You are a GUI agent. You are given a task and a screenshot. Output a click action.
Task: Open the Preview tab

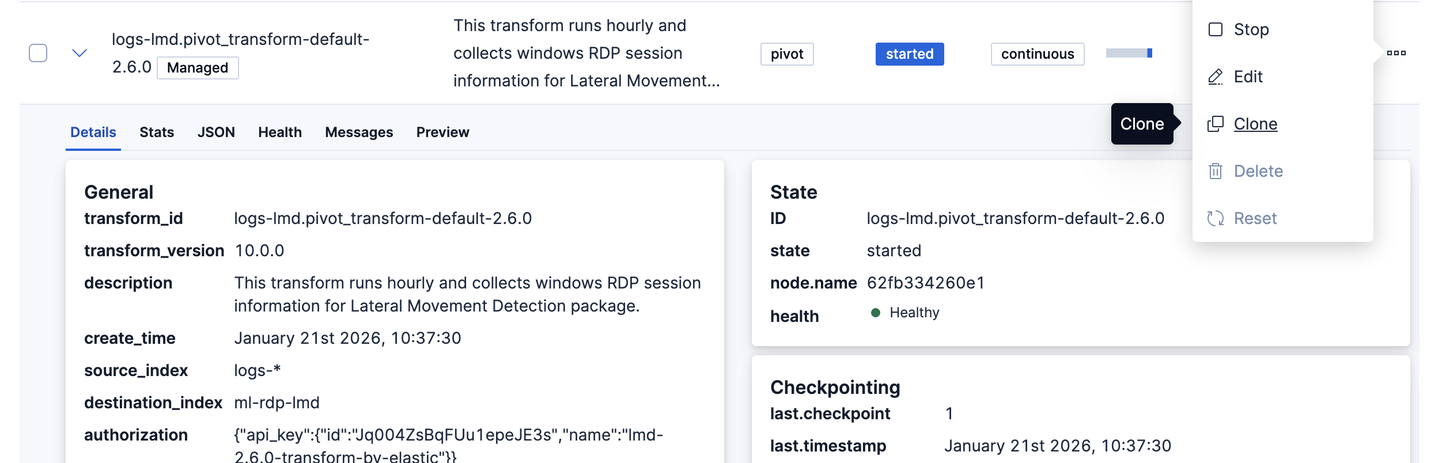442,132
